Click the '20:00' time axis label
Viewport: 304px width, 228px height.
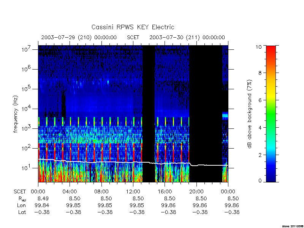pyautogui.click(x=196, y=192)
